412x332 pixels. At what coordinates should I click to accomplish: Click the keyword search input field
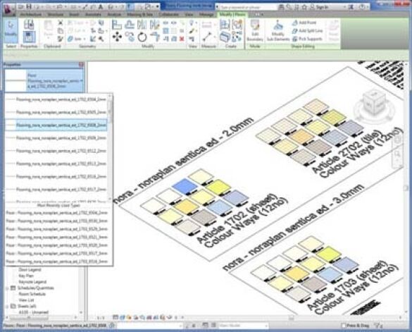coord(247,7)
